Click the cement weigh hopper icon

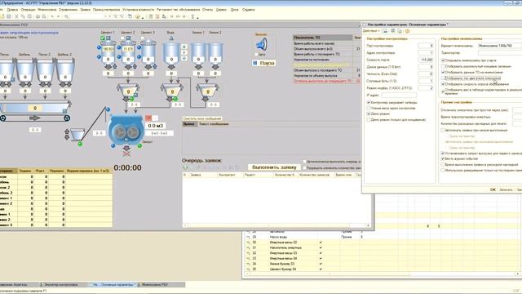click(x=128, y=91)
